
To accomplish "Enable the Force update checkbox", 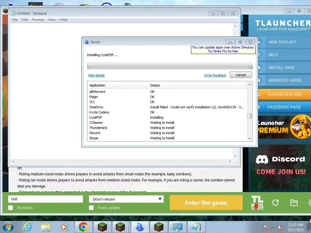I will pos(91,208).
